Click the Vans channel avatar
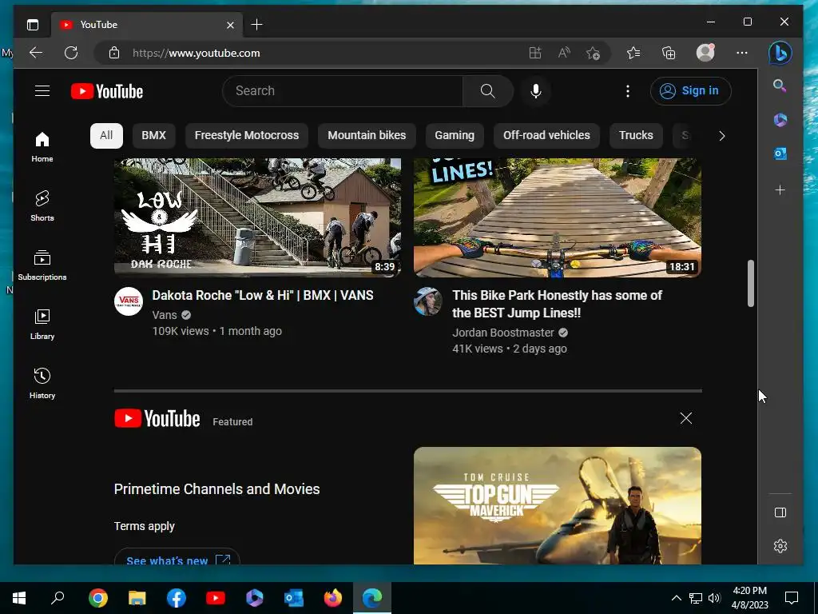 pos(129,301)
